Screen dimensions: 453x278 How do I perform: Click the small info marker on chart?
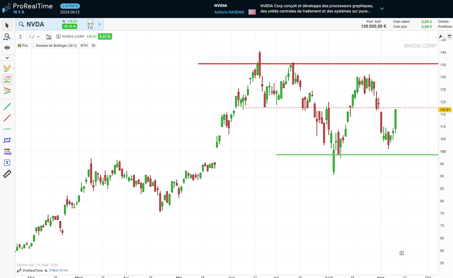(x=402, y=253)
